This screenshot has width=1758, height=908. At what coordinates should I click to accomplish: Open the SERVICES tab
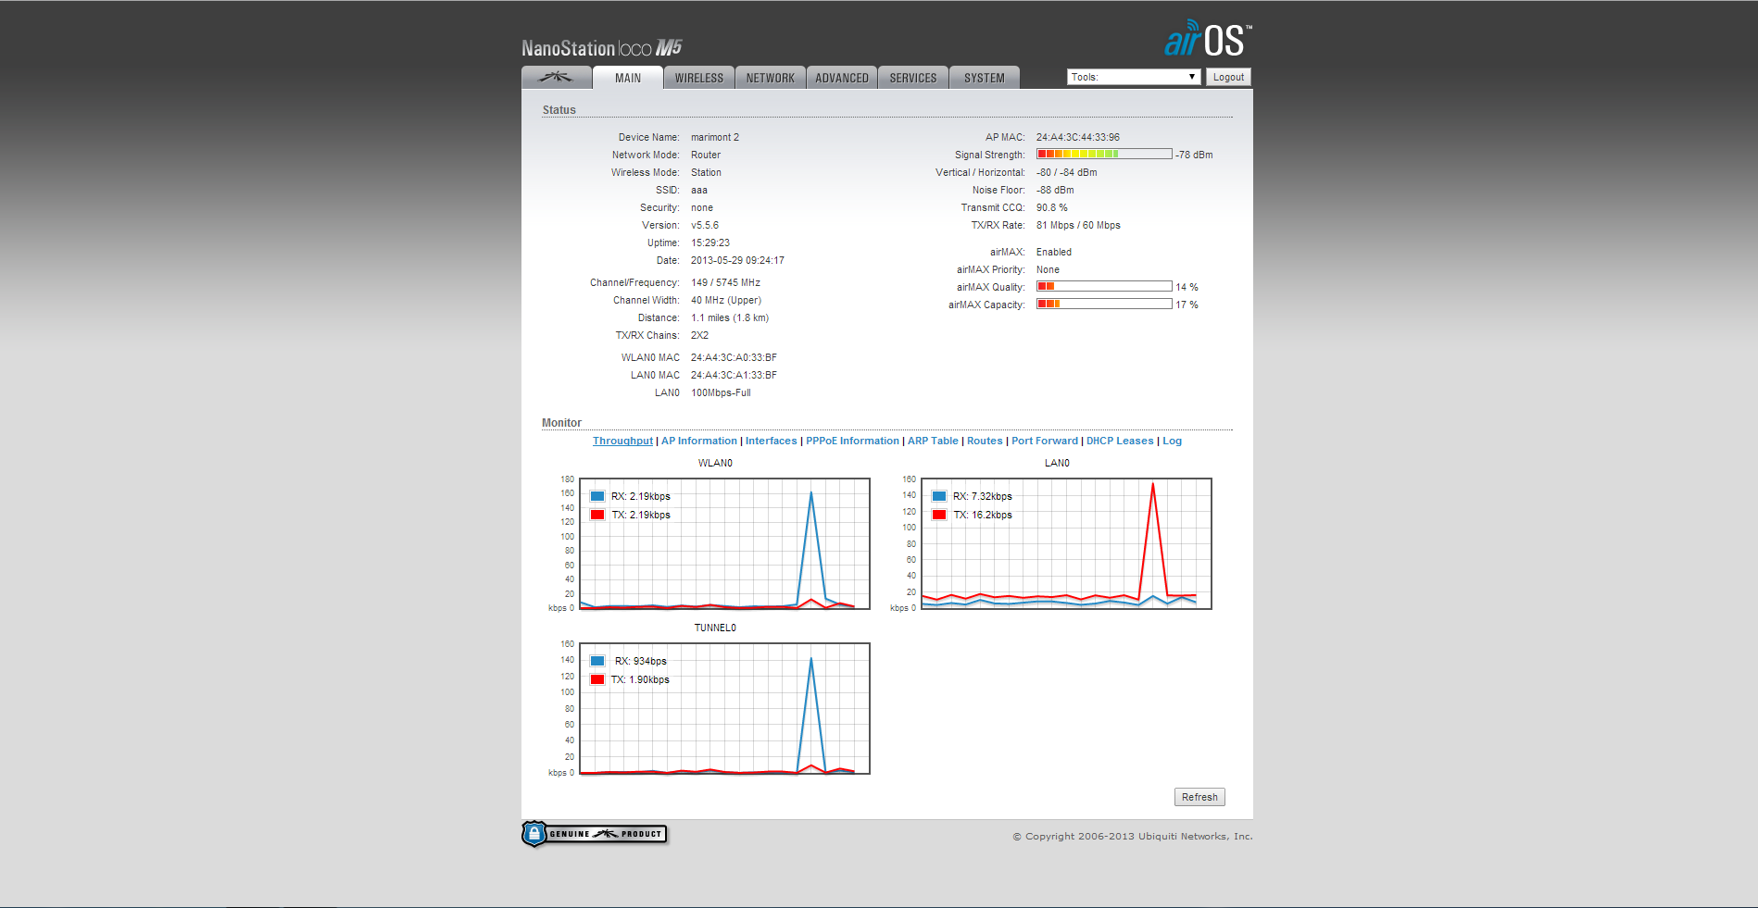913,78
